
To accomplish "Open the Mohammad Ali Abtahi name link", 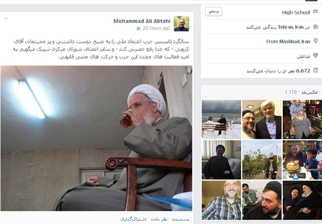I will [x=142, y=21].
